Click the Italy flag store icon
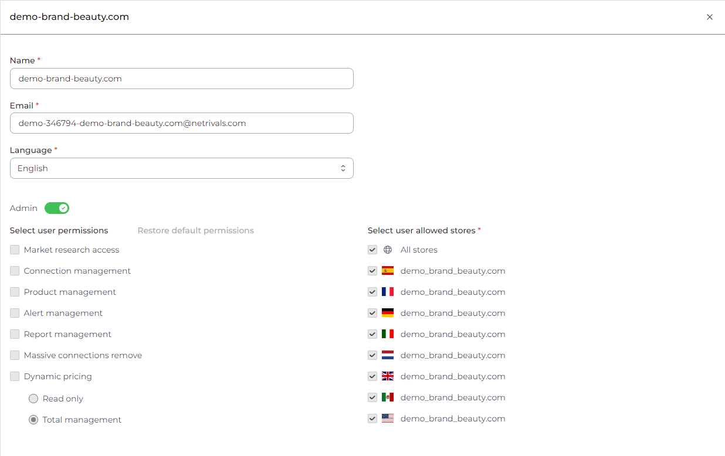The width and height of the screenshot is (725, 456). (x=387, y=334)
